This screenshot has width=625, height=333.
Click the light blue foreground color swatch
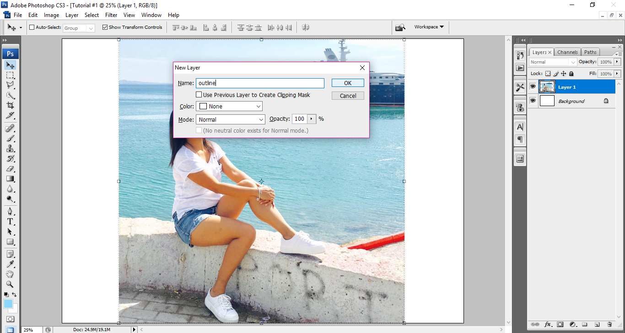[x=8, y=304]
